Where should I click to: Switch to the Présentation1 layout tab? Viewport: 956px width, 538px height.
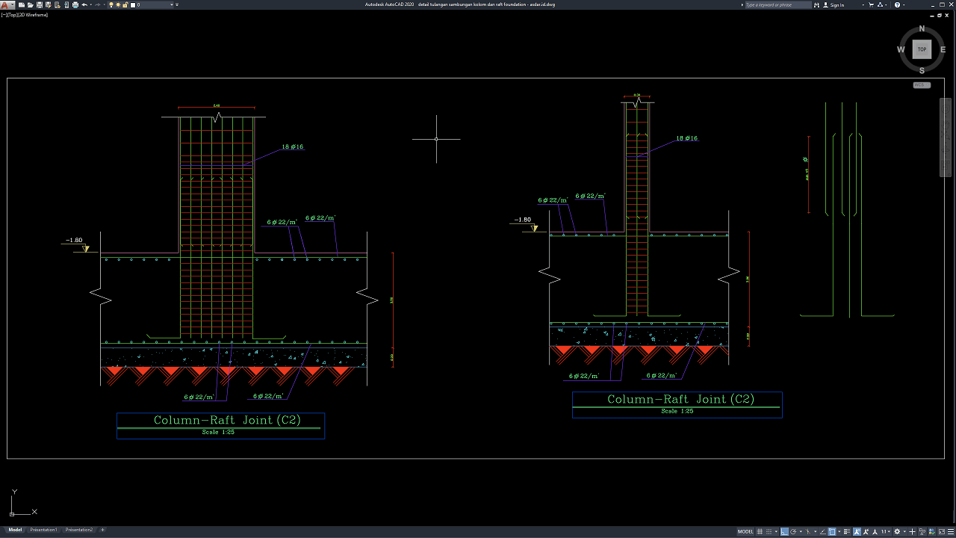point(43,530)
